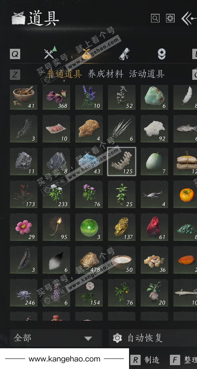Viewport: 197px width, 369px height.
Task: Pick the red crystal item with 61
Action: (x=154, y=227)
